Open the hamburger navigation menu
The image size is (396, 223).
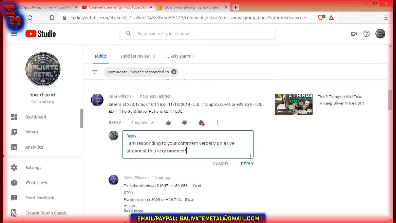(14, 34)
